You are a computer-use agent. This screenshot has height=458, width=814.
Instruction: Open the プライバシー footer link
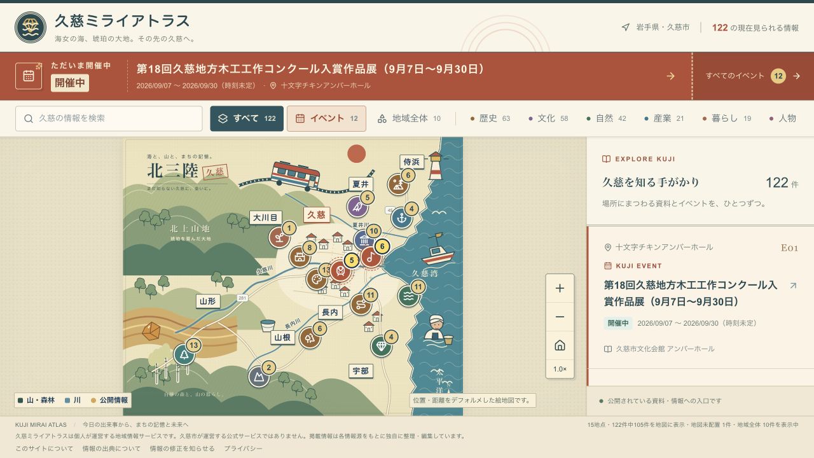click(x=243, y=448)
